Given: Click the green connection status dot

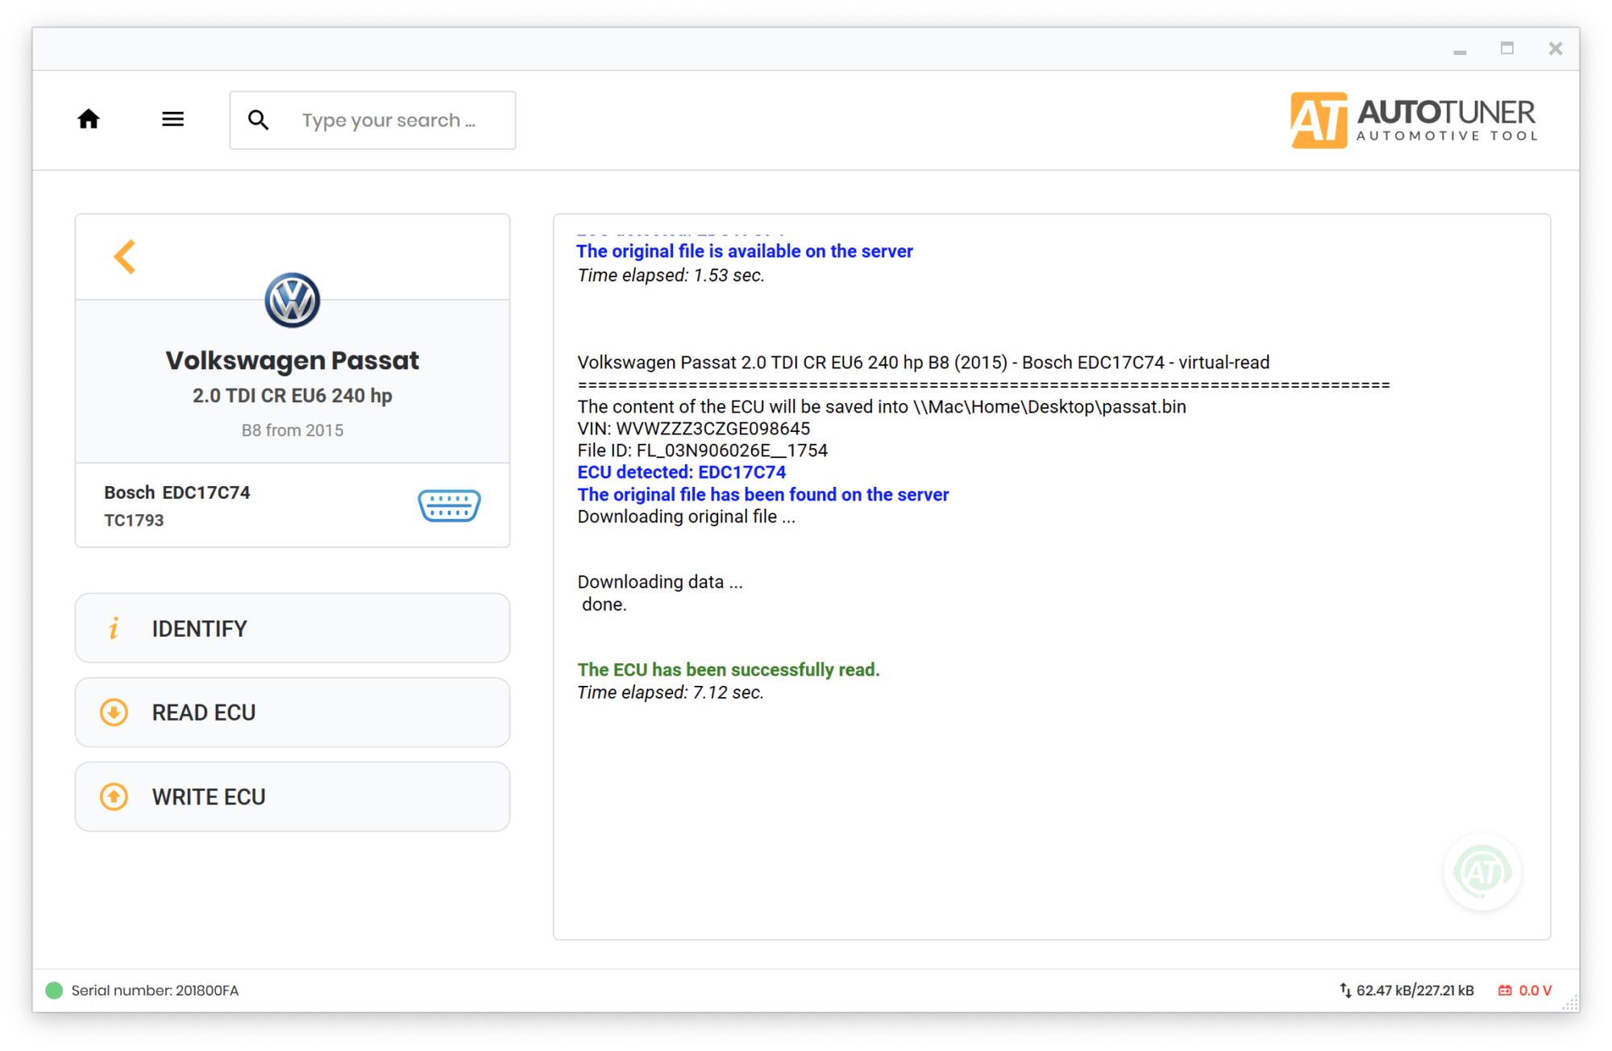Looking at the screenshot, I should pos(54,991).
